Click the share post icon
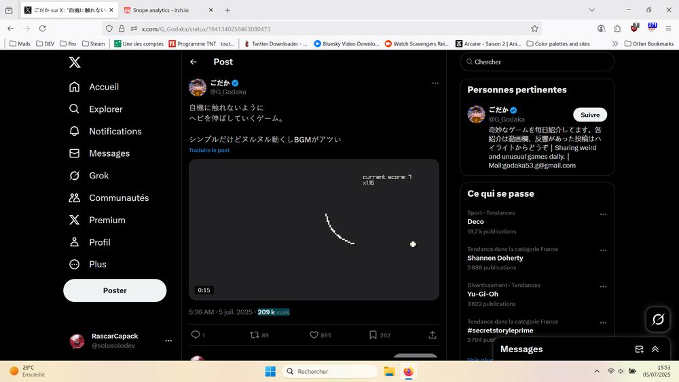The image size is (679, 382). 432,335
